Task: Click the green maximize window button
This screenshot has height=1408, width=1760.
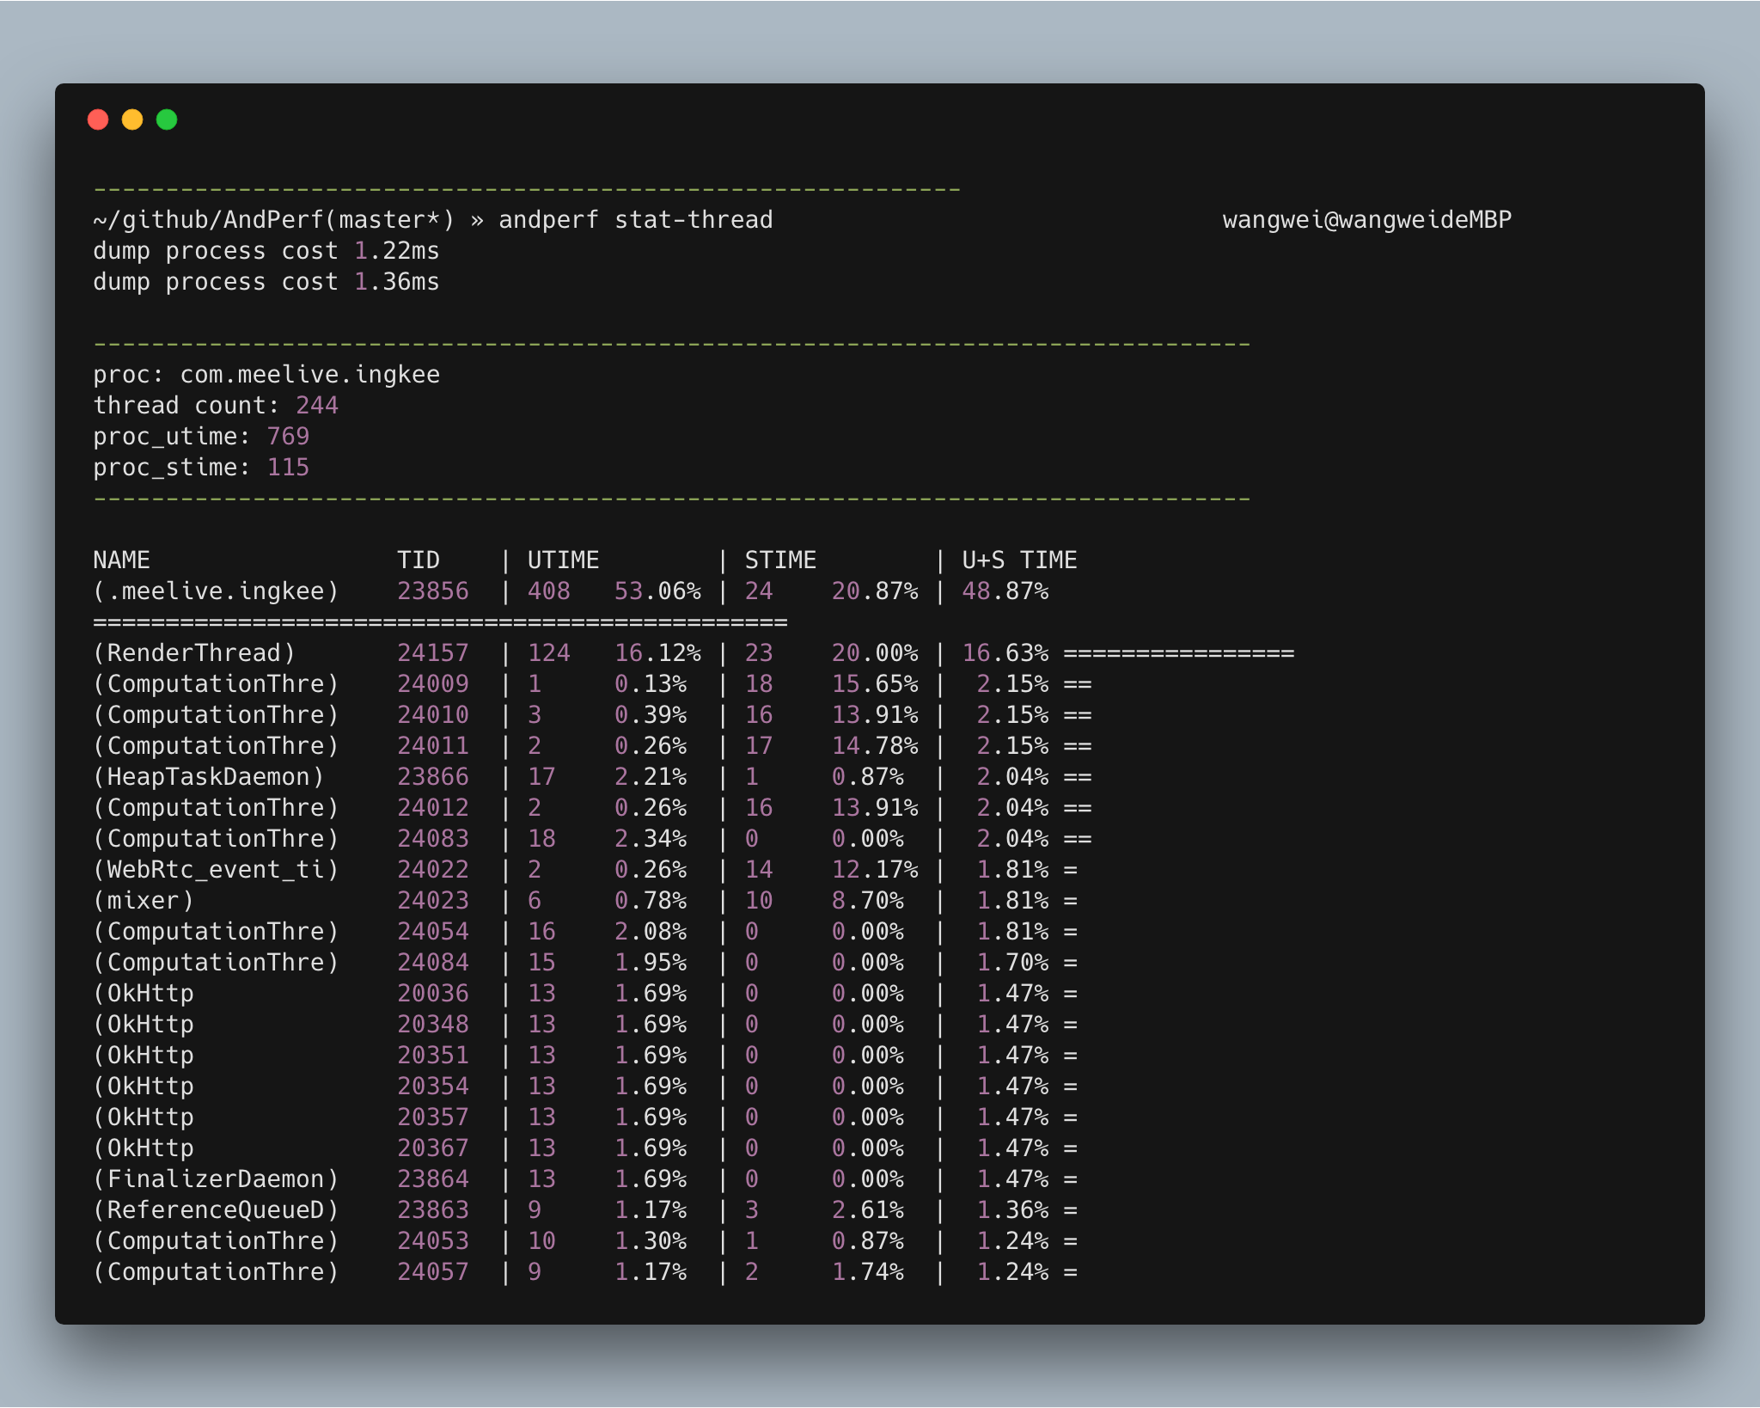Action: coord(167,119)
